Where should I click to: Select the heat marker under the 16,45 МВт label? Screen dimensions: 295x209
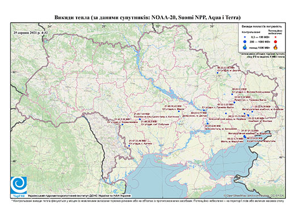click(179, 111)
